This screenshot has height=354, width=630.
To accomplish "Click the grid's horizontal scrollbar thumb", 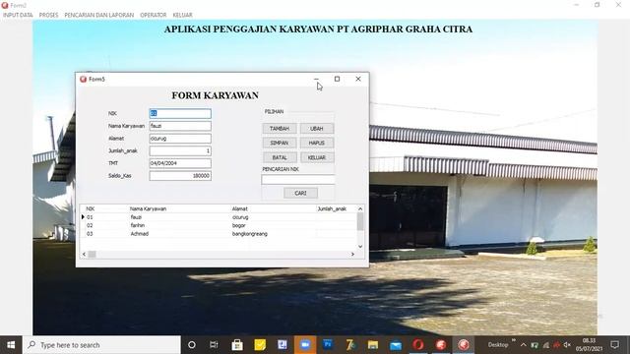I will [x=92, y=254].
